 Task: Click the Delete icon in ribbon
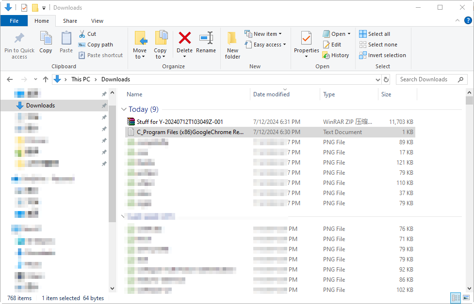184,39
